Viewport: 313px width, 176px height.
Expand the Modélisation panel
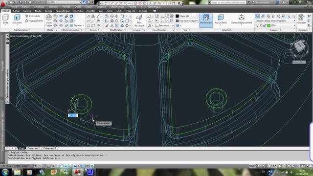click(22, 30)
